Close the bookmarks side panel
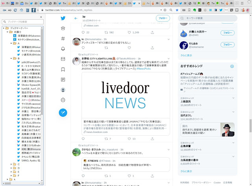This screenshot has height=186, width=252. 41,17
